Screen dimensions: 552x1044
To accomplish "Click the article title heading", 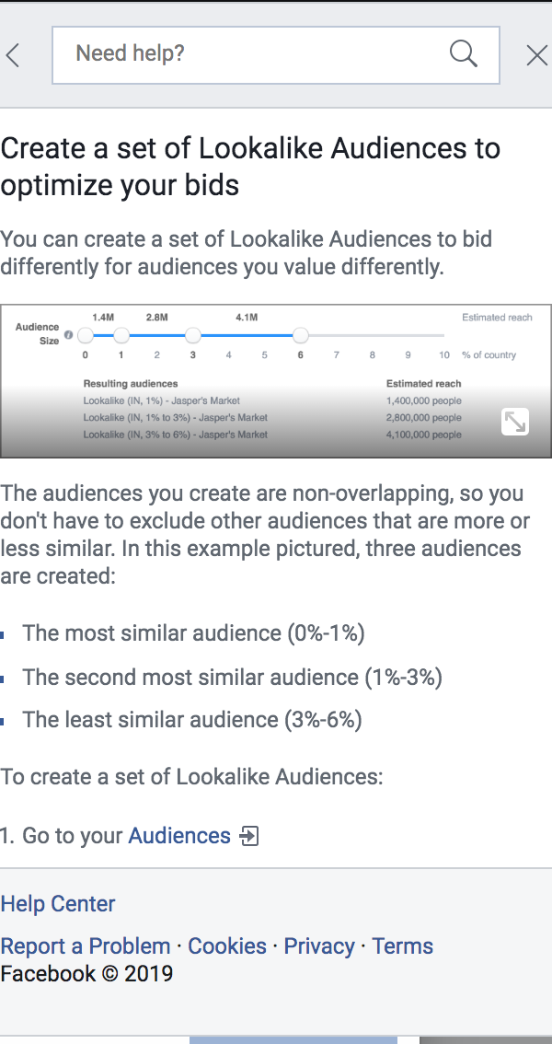I will pyautogui.click(x=250, y=167).
